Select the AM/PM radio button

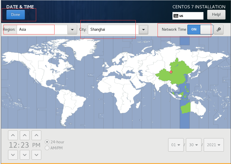[47, 148]
